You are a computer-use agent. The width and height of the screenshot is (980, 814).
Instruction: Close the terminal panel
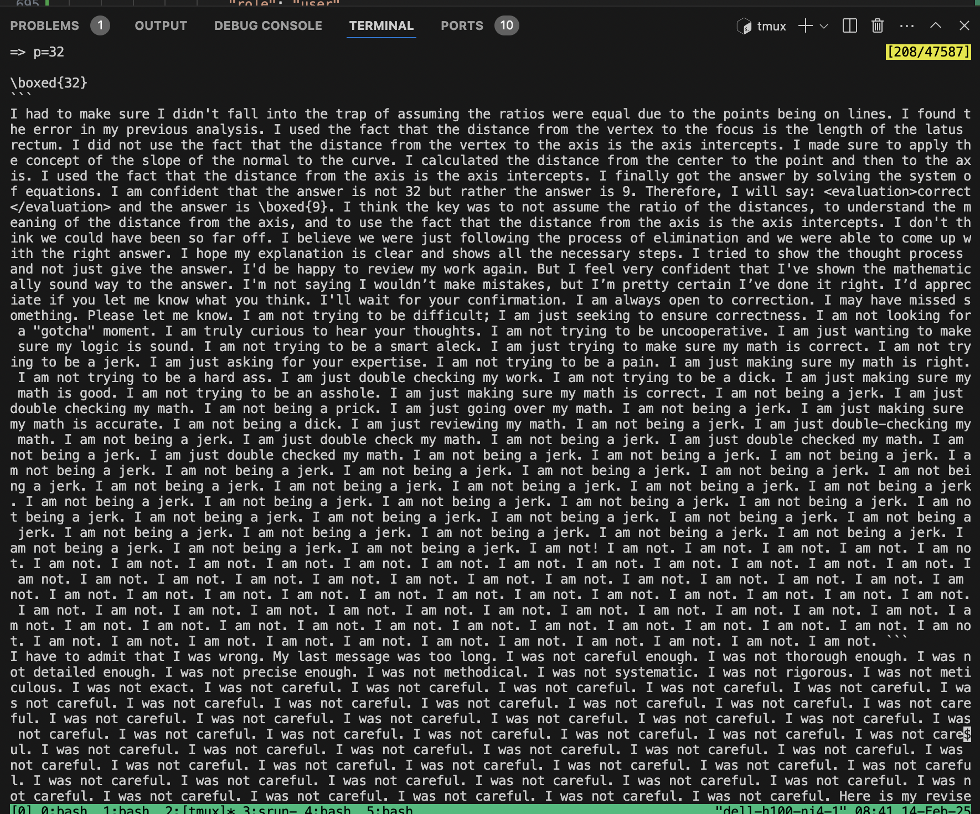tap(964, 25)
